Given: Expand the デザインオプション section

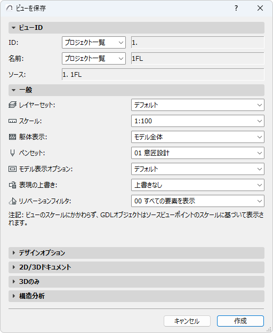Looking at the screenshot, I should pyautogui.click(x=136, y=253).
